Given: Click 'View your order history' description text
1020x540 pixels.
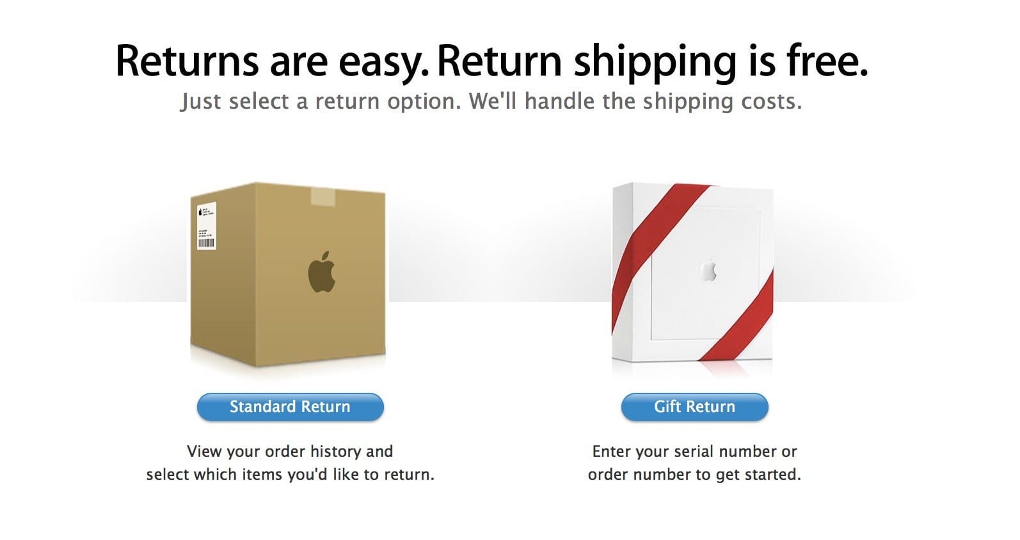Looking at the screenshot, I should point(289,452).
